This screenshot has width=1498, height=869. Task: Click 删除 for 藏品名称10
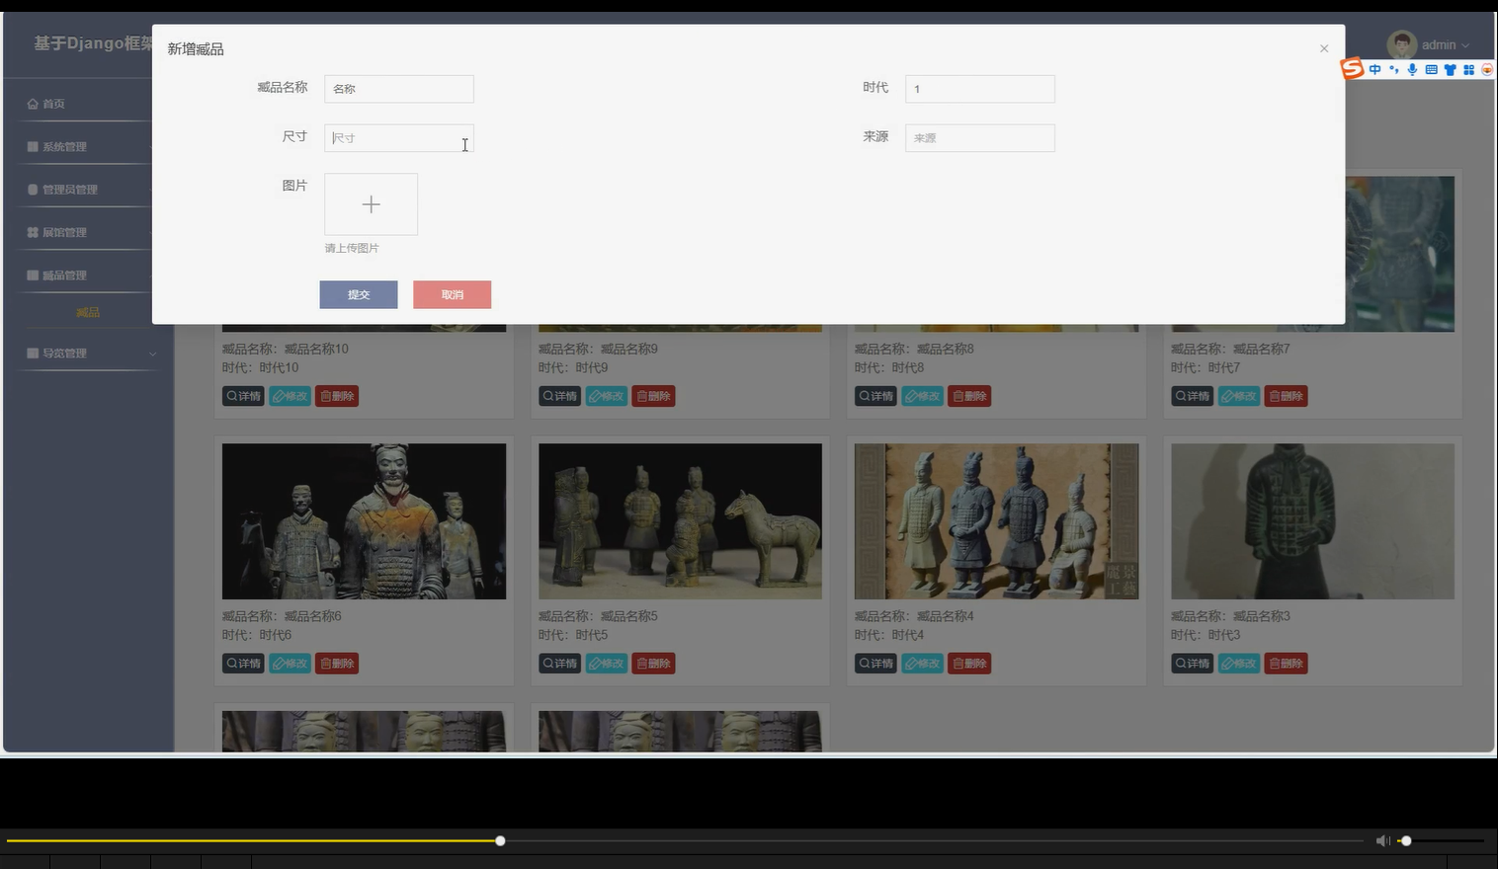coord(337,396)
